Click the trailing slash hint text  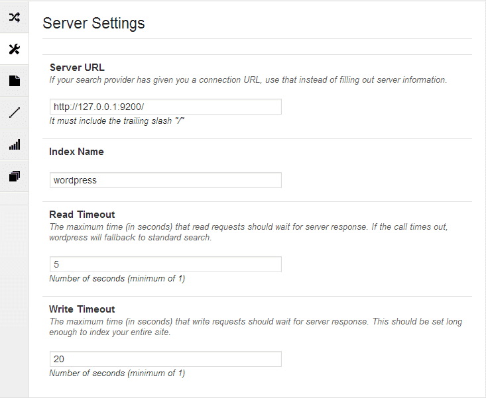coord(117,121)
